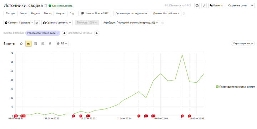This screenshot has width=257, height=129.
Task: Select the 'Вчера' period tab
Action: point(23,14)
